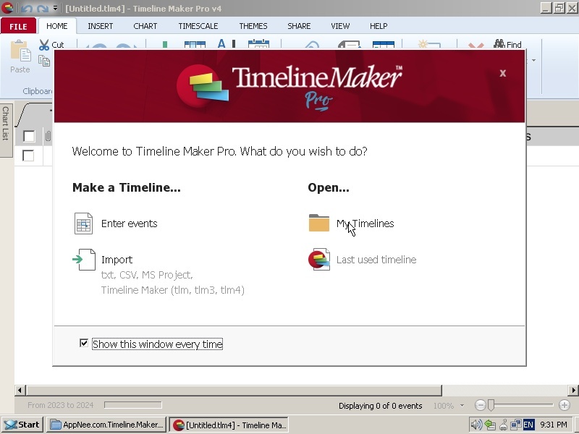This screenshot has height=434, width=579.
Task: Open the 100% zoom level dropdown
Action: coord(462,406)
